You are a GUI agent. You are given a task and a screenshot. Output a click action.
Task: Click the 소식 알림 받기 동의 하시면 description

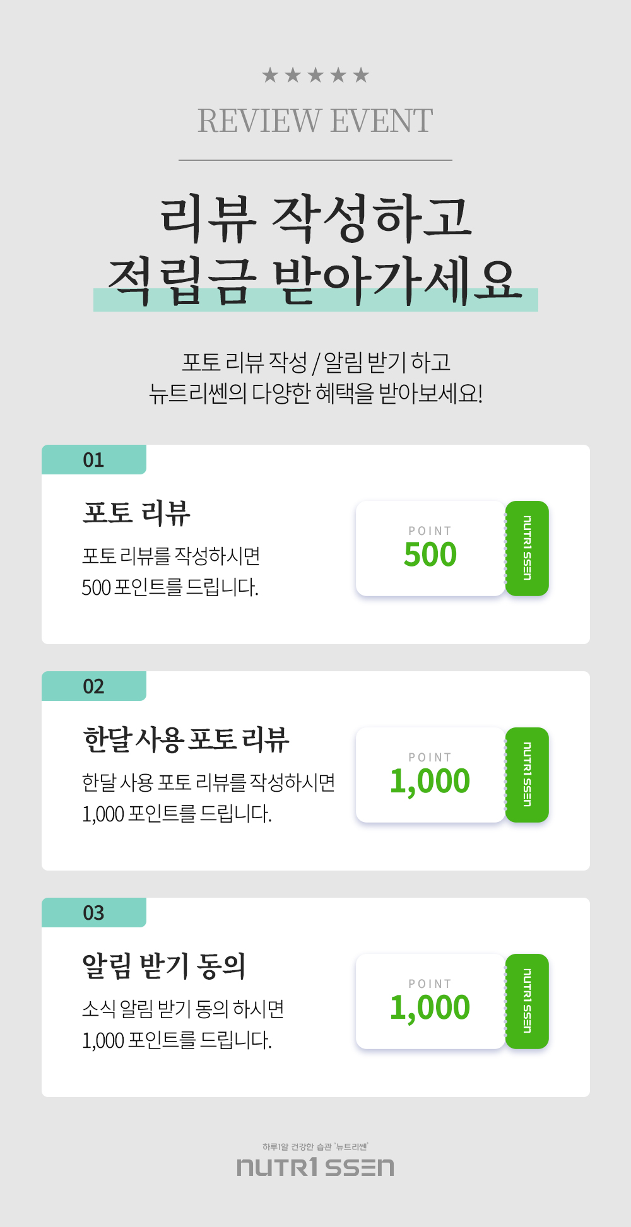[x=183, y=1009]
